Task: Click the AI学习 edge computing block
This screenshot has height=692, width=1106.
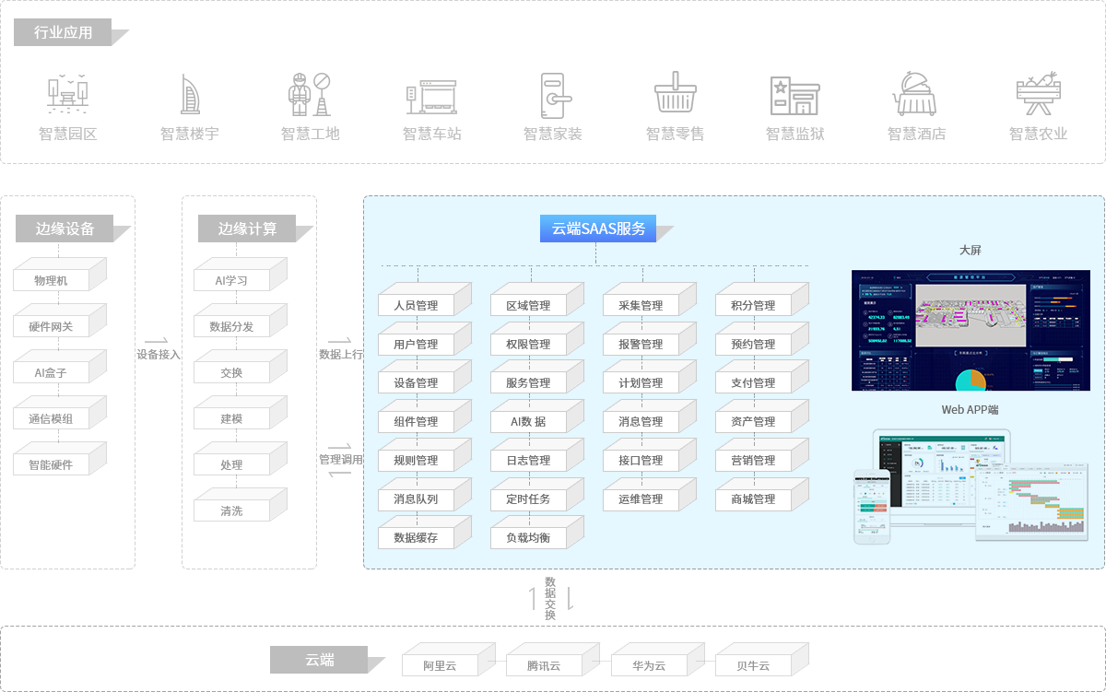Action: [x=232, y=280]
